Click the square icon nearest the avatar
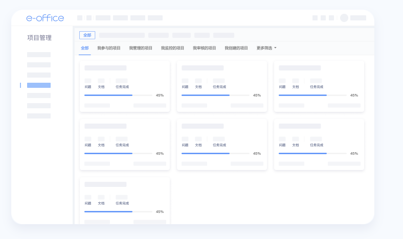 331,18
